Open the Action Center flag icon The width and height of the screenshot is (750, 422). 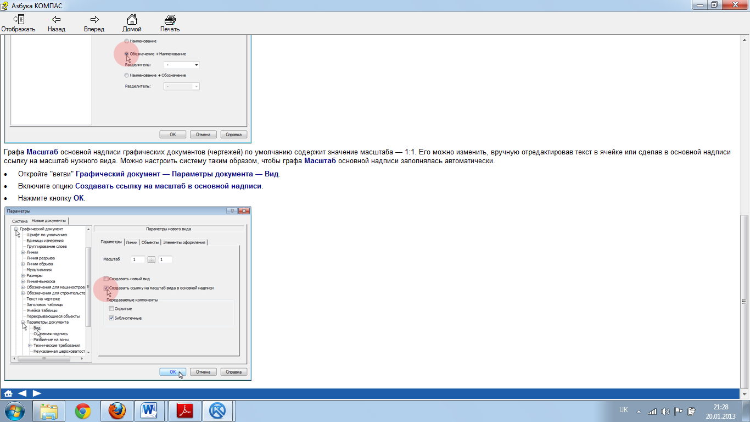point(679,411)
